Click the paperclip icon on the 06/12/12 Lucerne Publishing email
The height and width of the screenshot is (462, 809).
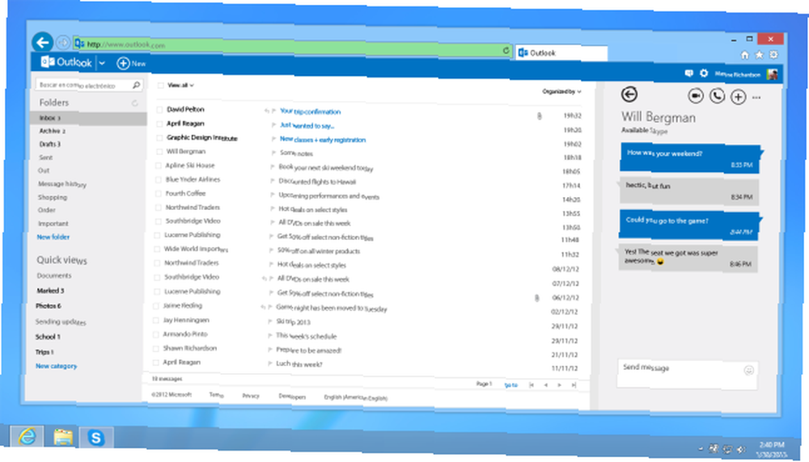(x=536, y=298)
